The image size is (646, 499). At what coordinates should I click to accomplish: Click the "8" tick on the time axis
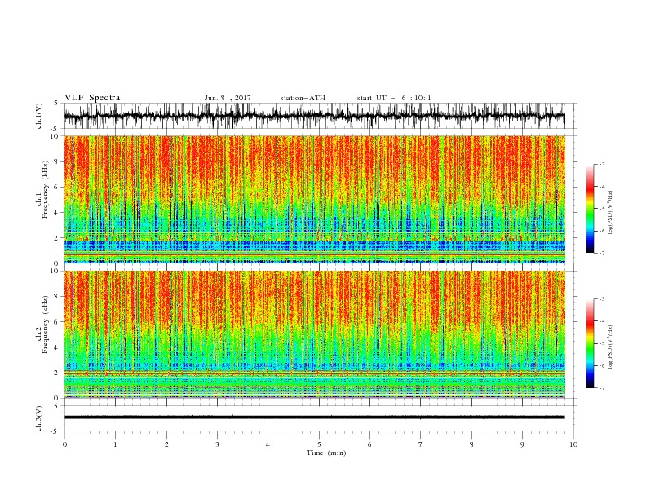[x=471, y=444]
